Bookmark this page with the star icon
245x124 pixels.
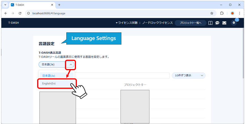[x=212, y=13]
